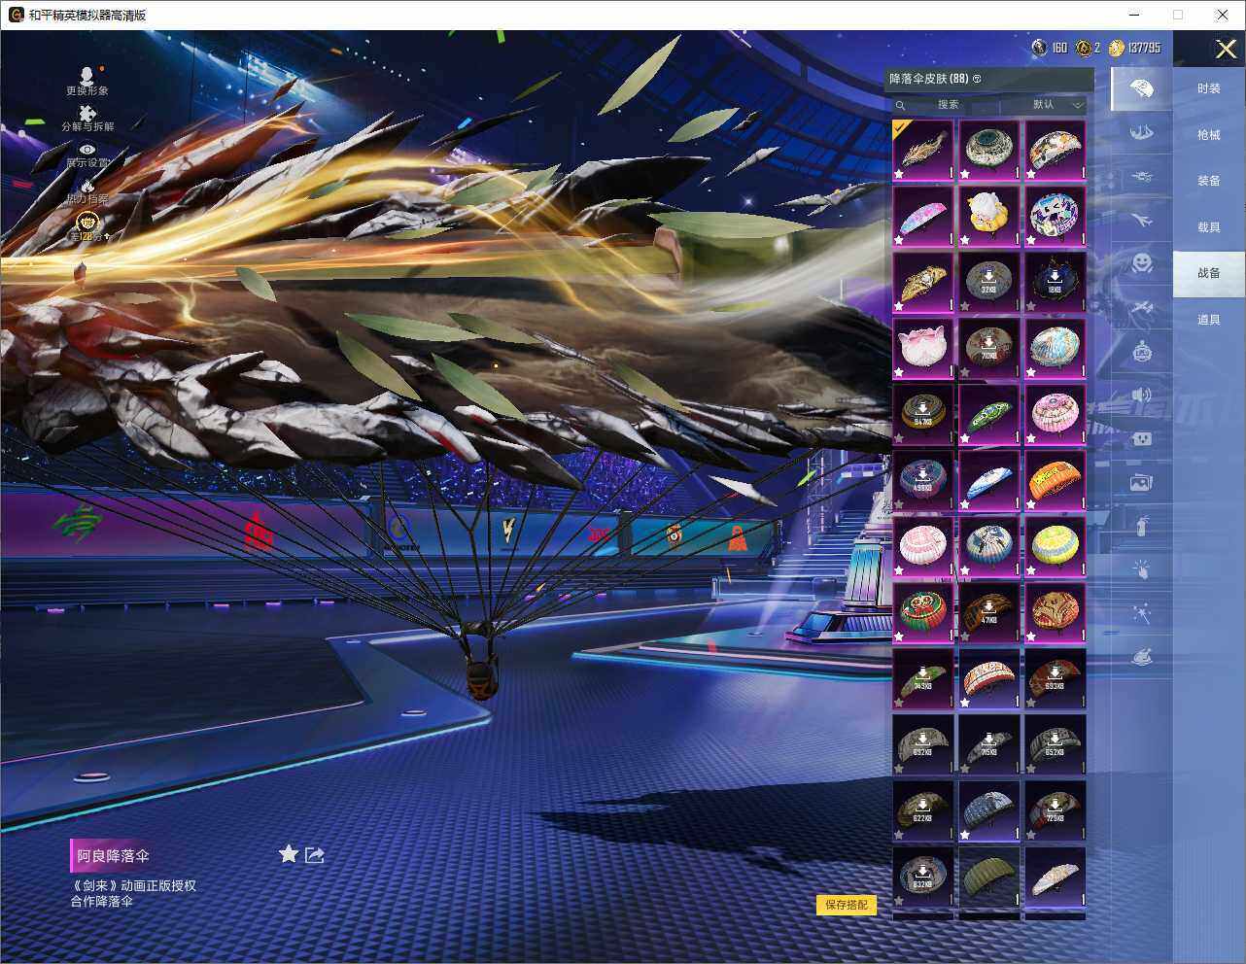Image resolution: width=1246 pixels, height=964 pixels.
Task: Select the equipped feather parachute skin thumbnail
Action: (x=922, y=151)
